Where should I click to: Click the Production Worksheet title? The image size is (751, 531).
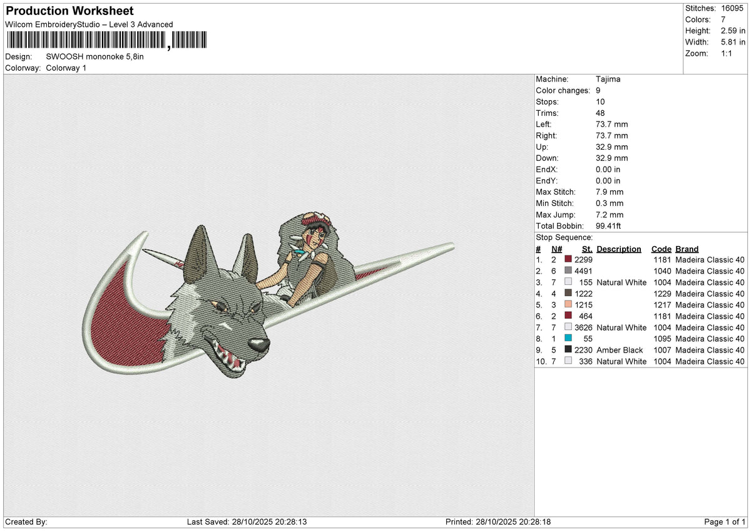[x=69, y=11]
